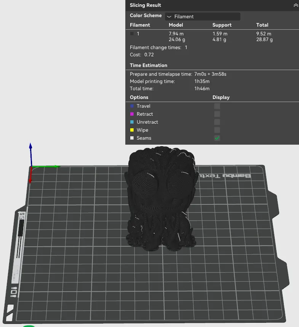
Task: Click the 'Support' column header
Action: pyautogui.click(x=222, y=25)
